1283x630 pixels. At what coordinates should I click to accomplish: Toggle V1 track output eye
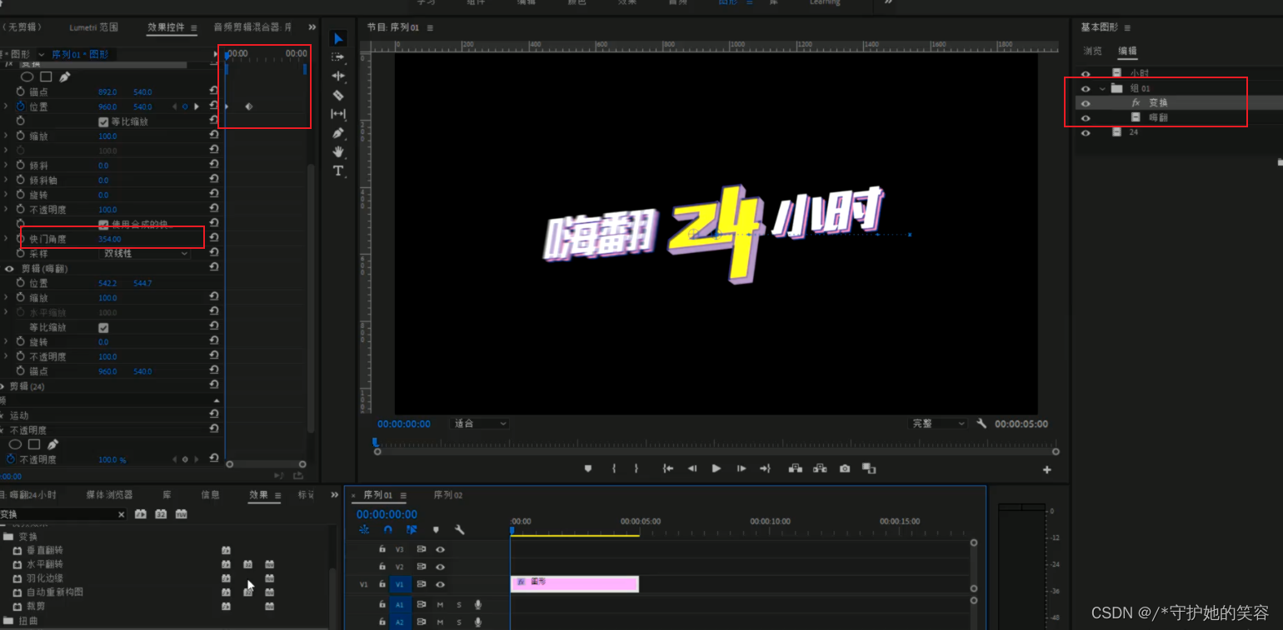(x=440, y=584)
